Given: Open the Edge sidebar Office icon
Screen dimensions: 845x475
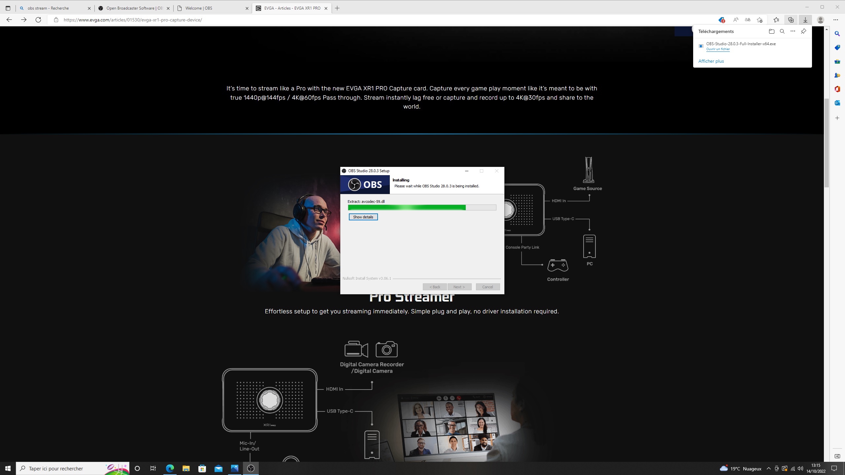Looking at the screenshot, I should tap(837, 89).
